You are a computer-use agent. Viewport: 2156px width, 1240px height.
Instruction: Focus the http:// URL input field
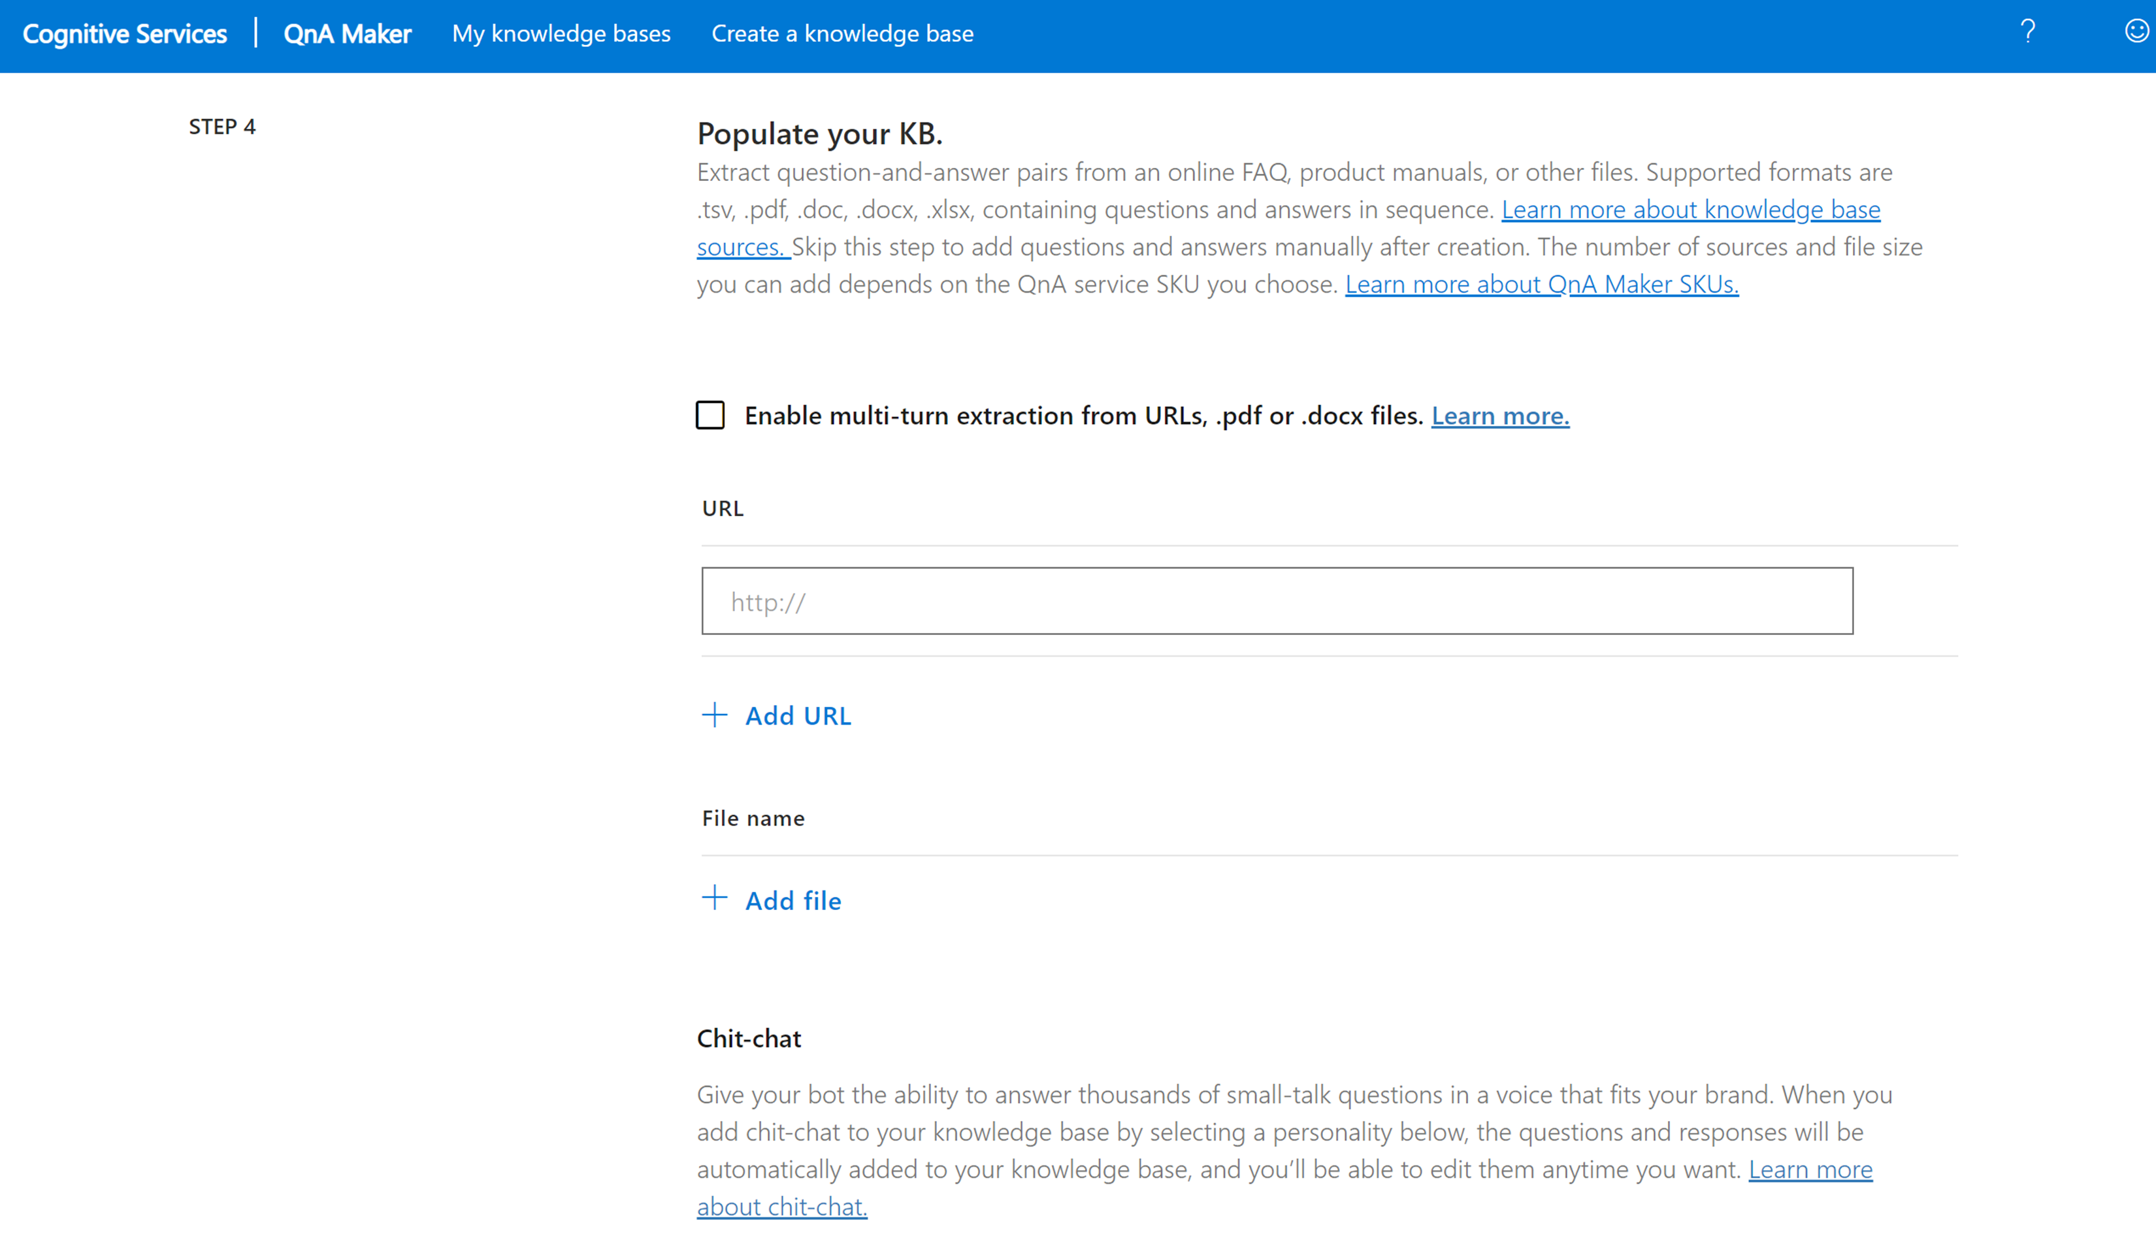point(1277,601)
